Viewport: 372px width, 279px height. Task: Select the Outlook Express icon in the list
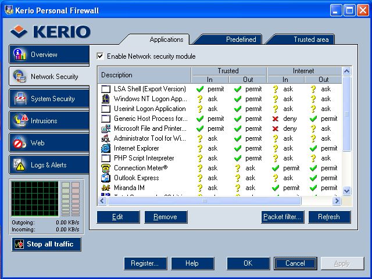(106, 178)
